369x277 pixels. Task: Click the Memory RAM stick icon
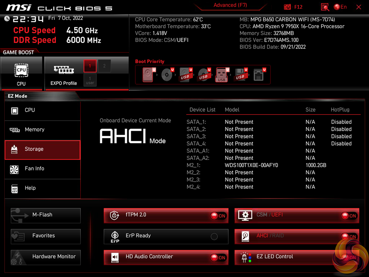click(14, 130)
